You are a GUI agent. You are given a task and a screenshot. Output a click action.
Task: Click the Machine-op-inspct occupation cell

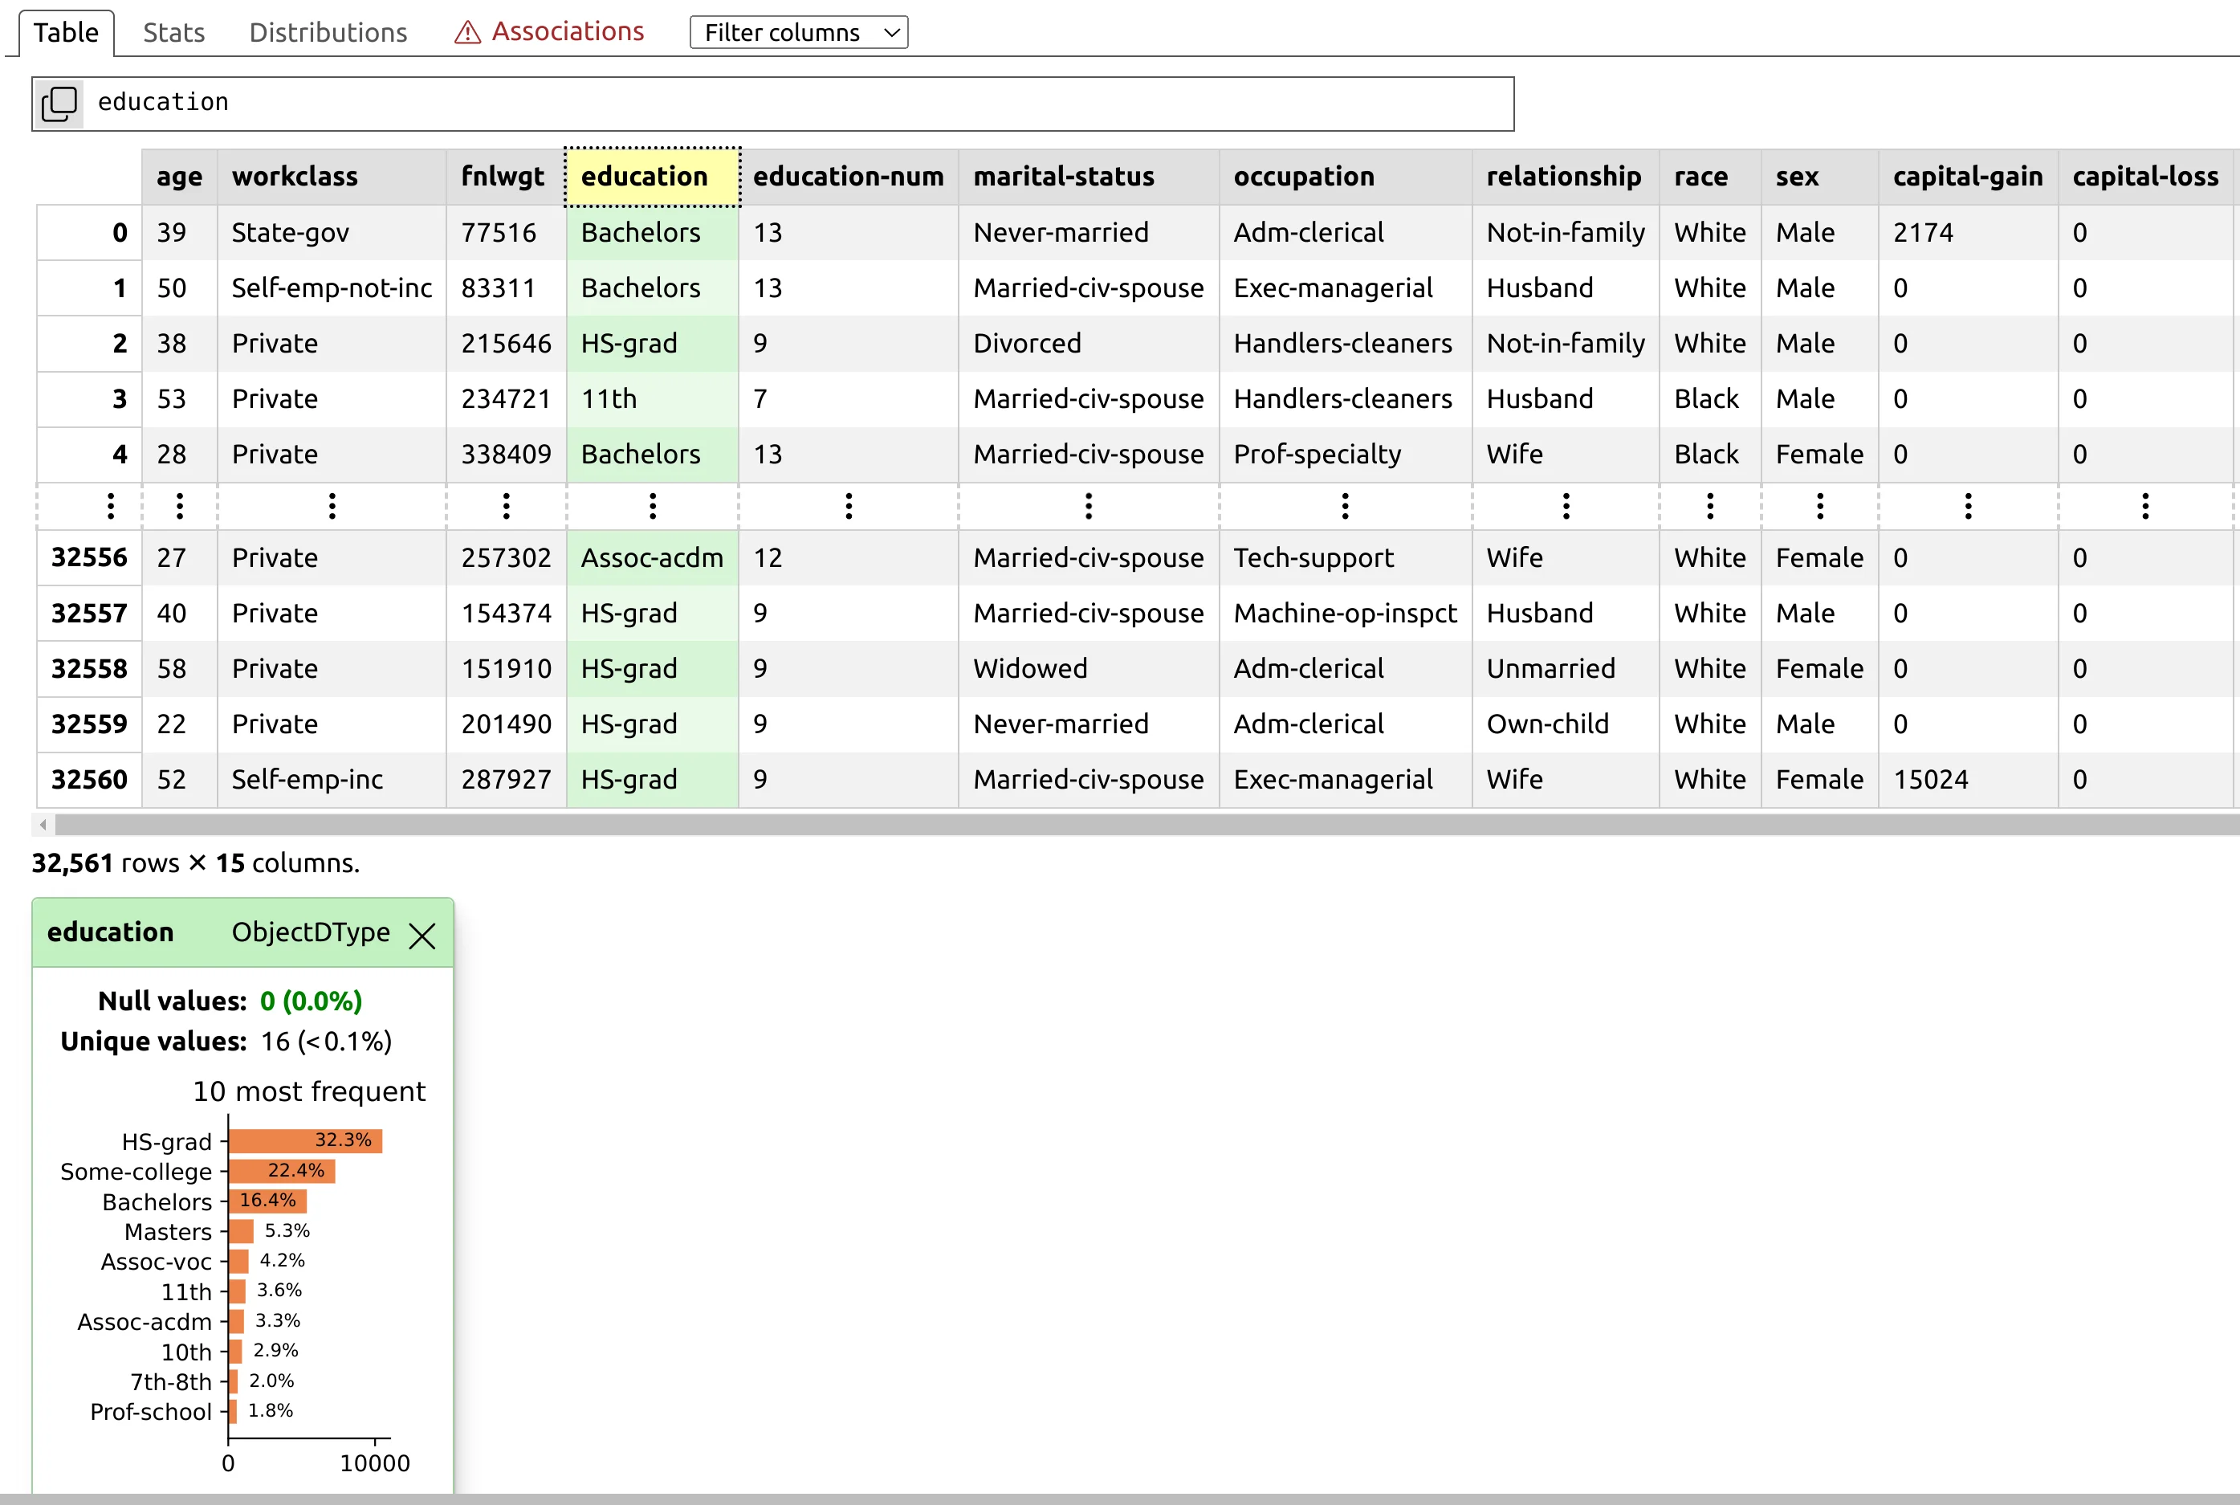[x=1345, y=614]
